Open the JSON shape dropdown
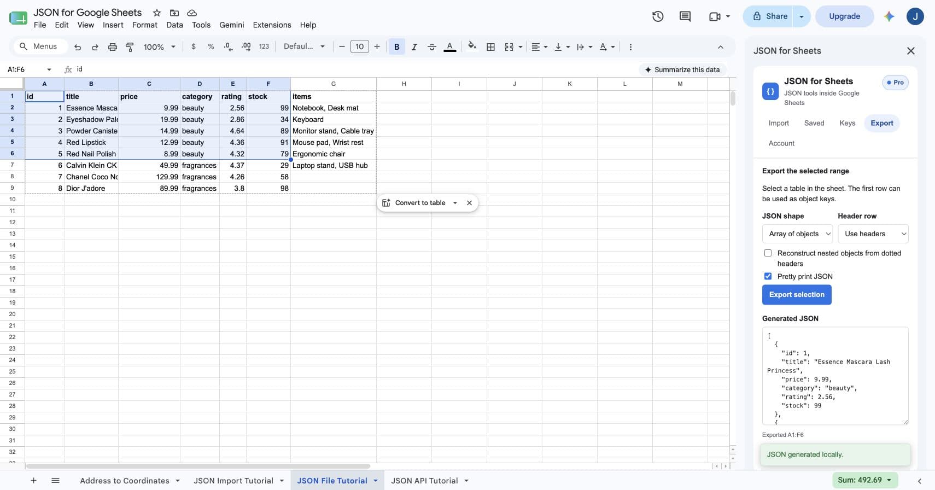 coord(797,234)
